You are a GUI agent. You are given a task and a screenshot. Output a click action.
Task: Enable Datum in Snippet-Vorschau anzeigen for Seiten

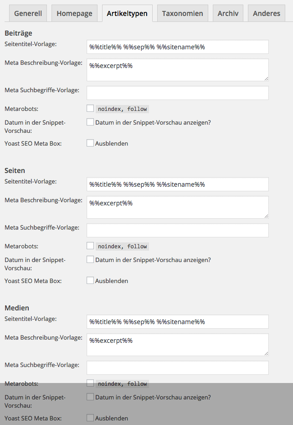(x=90, y=260)
